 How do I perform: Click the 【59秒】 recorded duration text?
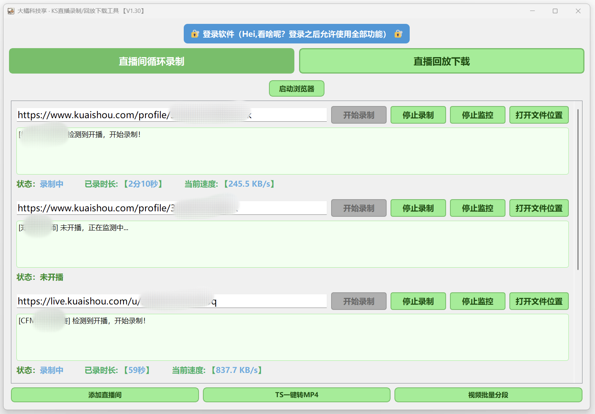(136, 370)
